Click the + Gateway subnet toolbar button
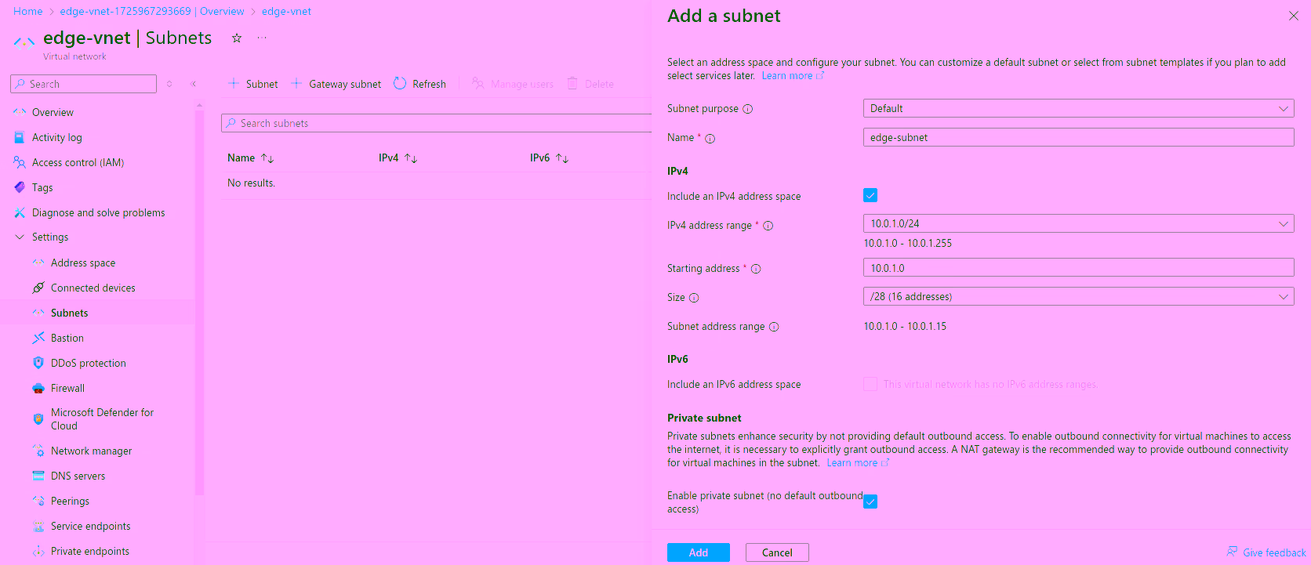1311x565 pixels. 336,84
